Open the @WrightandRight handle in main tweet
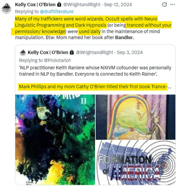The height and width of the screenshot is (188, 179). point(82,5)
